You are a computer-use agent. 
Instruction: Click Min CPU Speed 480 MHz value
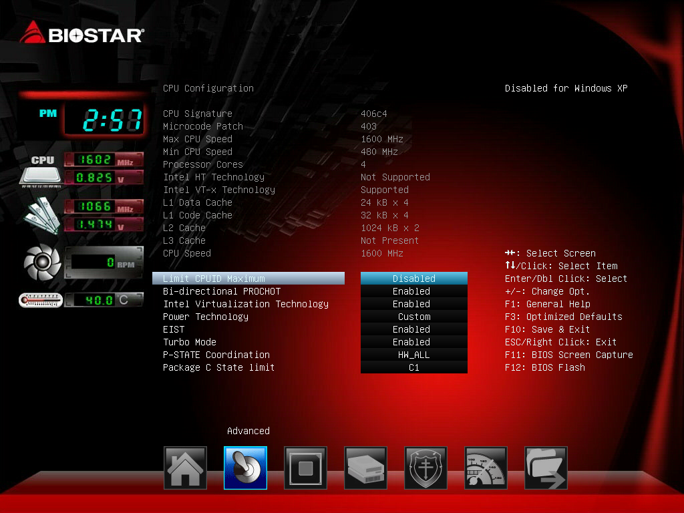click(x=379, y=152)
